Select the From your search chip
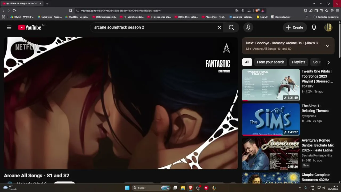341x192 pixels. [x=270, y=62]
